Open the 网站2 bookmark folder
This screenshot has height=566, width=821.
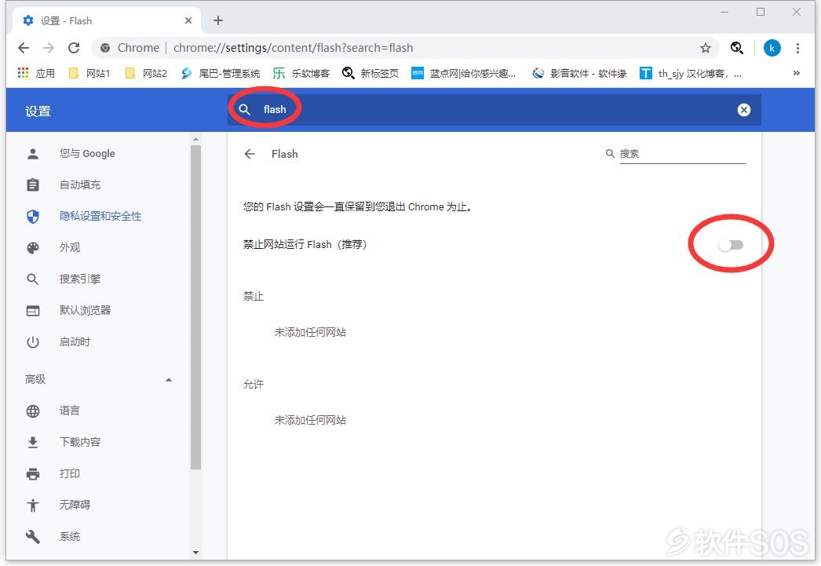point(146,73)
